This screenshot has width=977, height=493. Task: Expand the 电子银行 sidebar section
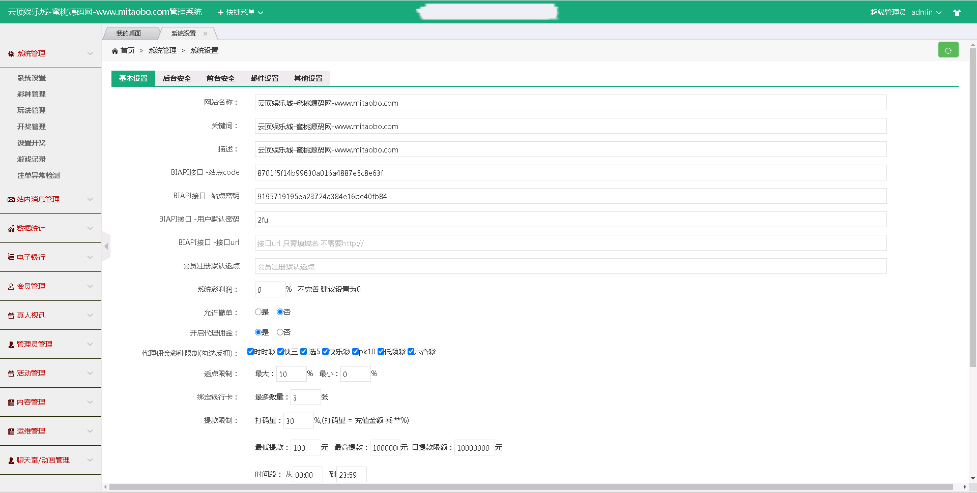50,257
